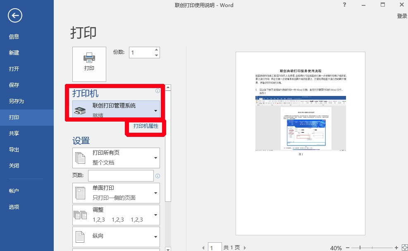Viewport: 408px width, 251px height.
Task: Open the 打印机属性 link
Action: pyautogui.click(x=146, y=126)
